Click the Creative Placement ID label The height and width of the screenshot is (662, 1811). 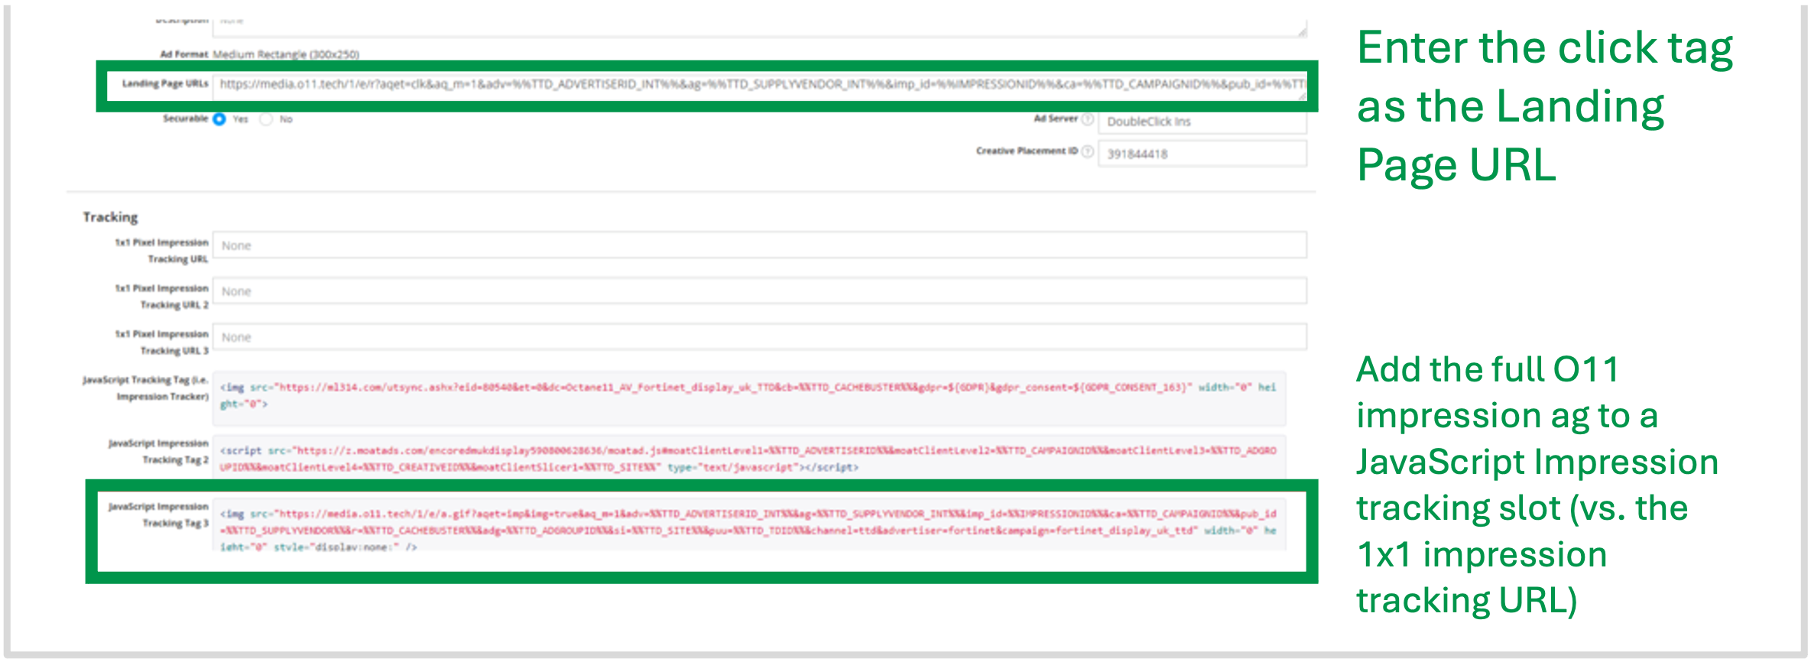tap(1027, 151)
